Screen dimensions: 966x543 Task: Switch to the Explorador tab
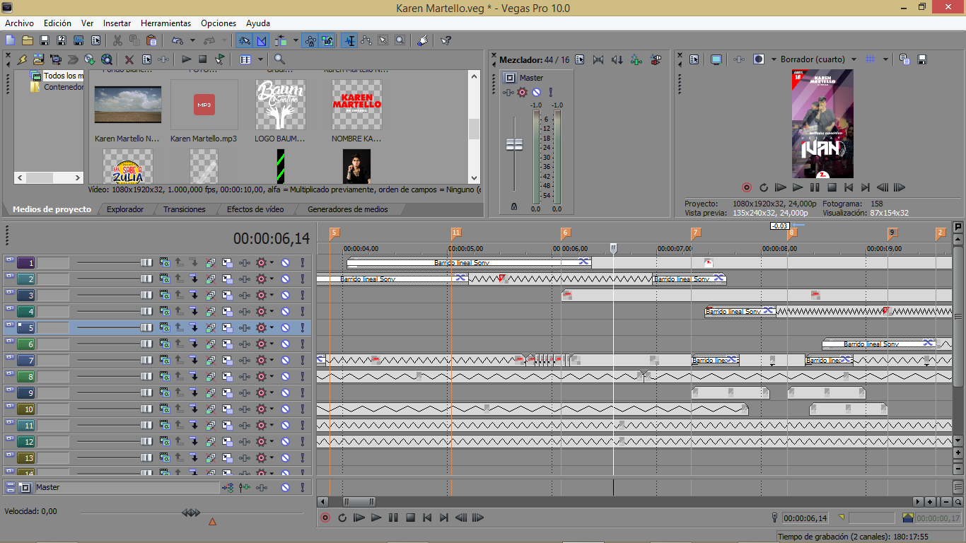pos(125,209)
